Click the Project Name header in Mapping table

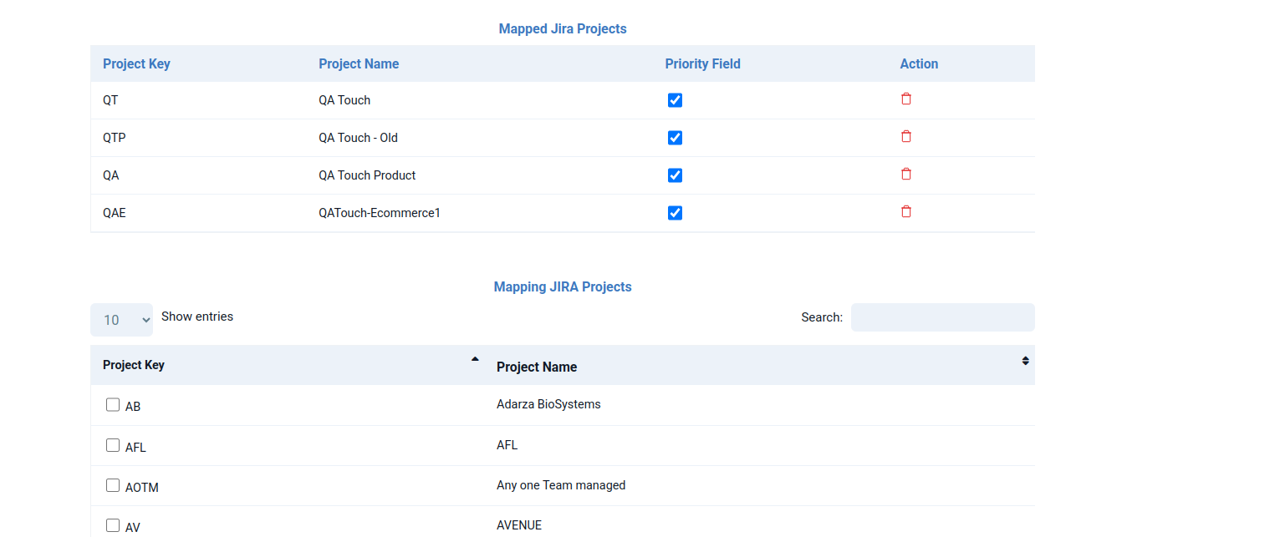(x=537, y=367)
